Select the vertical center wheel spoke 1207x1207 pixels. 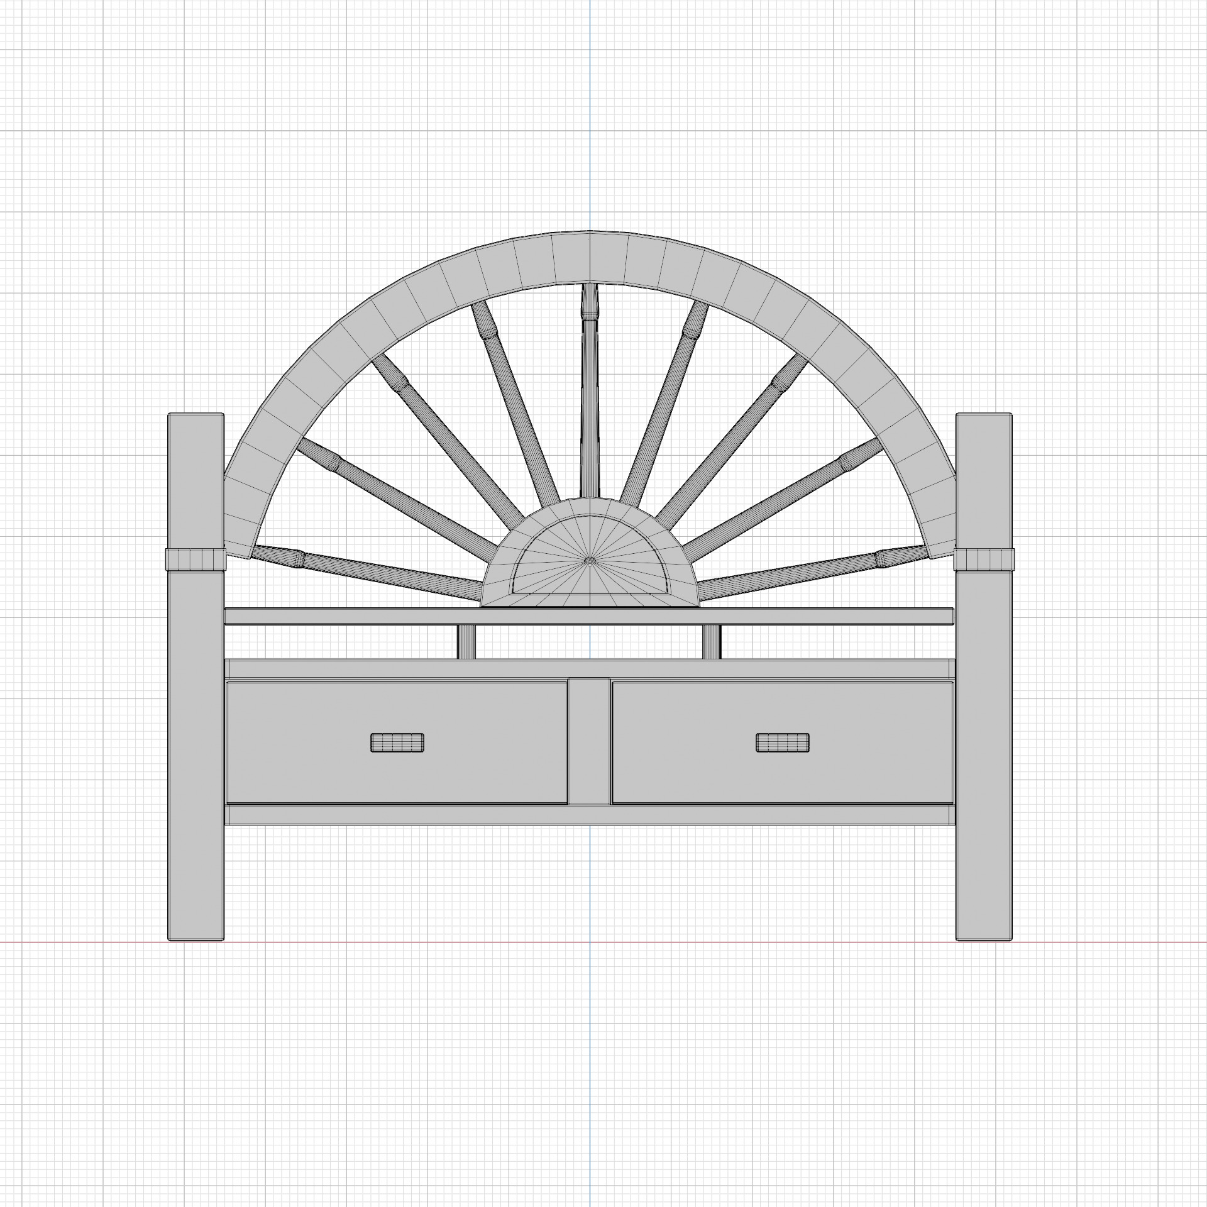pyautogui.click(x=589, y=409)
